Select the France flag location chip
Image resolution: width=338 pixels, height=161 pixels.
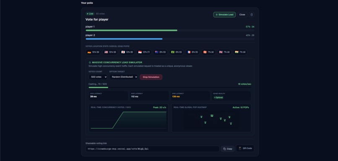(192, 52)
